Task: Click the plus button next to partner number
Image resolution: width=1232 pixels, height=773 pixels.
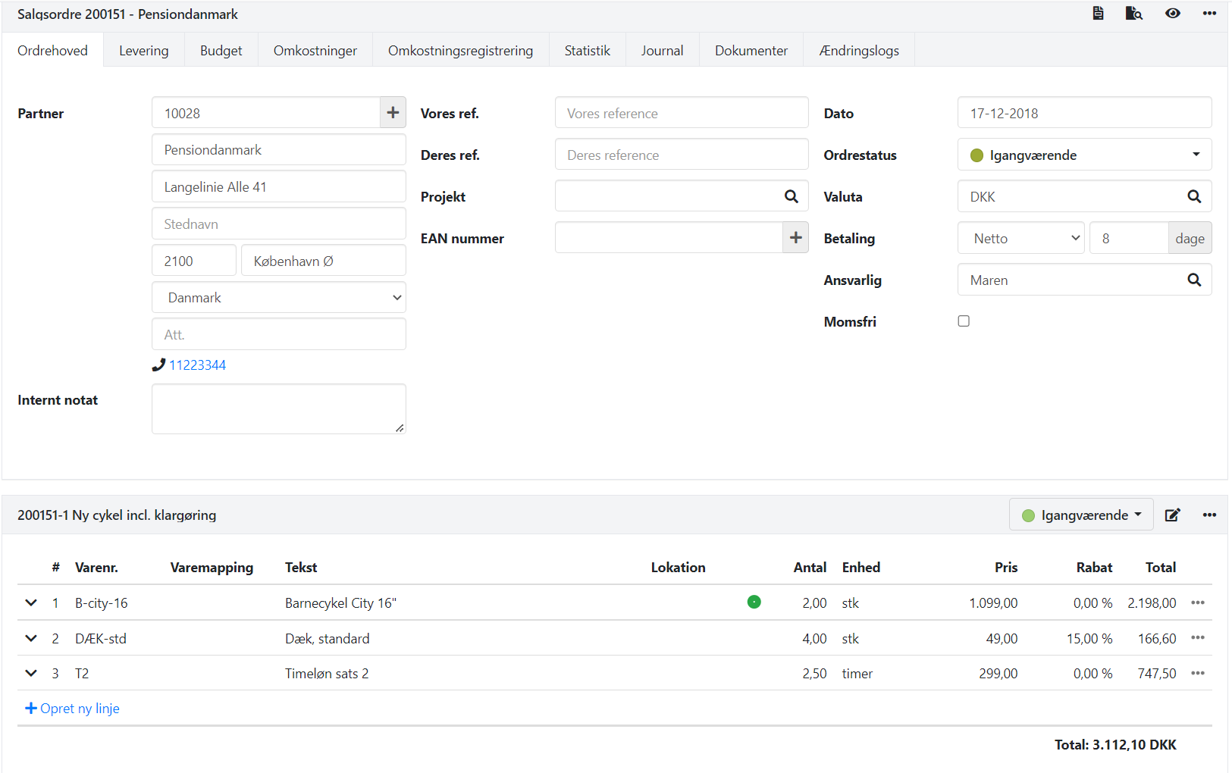Action: 393,113
